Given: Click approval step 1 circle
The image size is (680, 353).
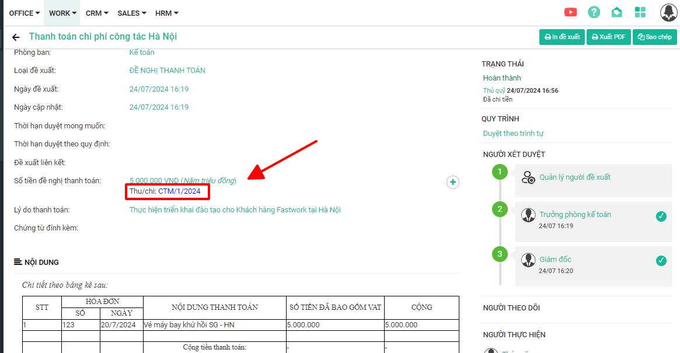Looking at the screenshot, I should point(500,172).
